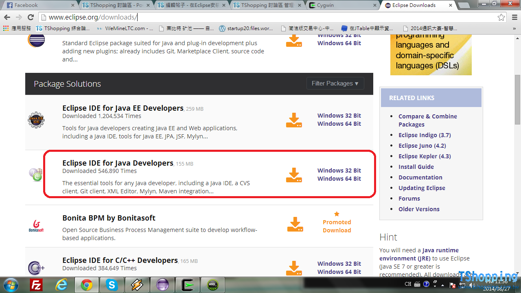
Task: Open Skype from the taskbar
Action: click(x=112, y=285)
